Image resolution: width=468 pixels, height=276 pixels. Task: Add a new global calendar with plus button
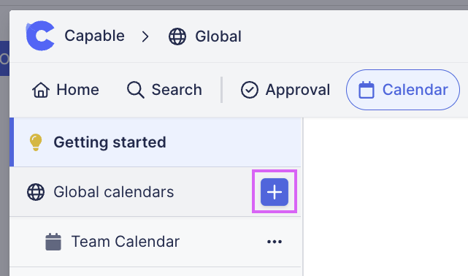(x=275, y=192)
